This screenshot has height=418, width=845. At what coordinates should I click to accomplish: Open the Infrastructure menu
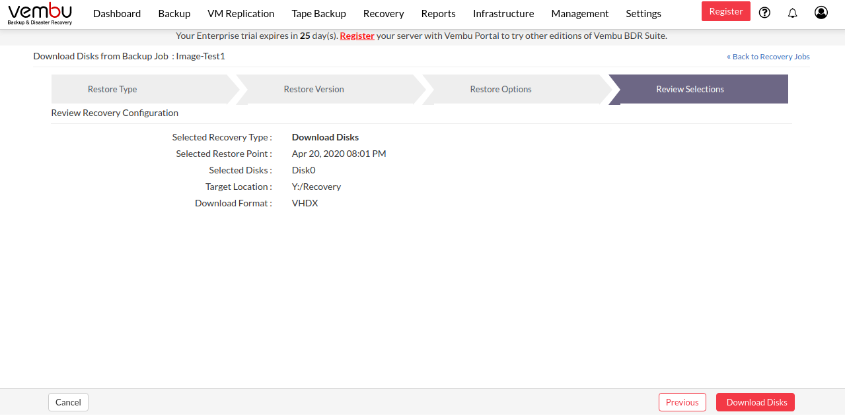pyautogui.click(x=503, y=13)
